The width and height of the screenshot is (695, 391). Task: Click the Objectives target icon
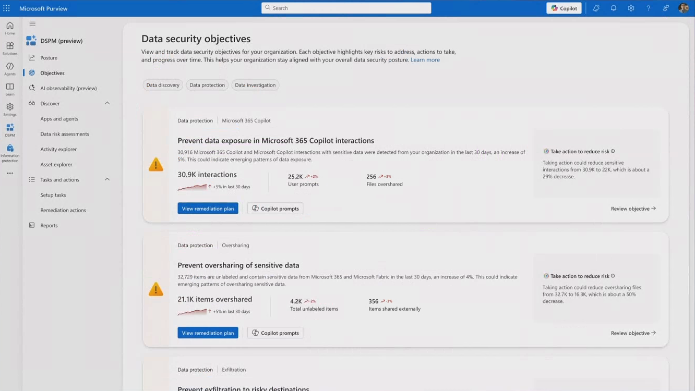(x=32, y=73)
